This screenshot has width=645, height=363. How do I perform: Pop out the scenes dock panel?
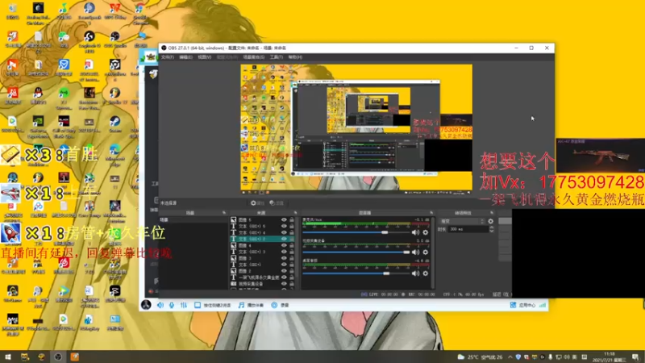(x=224, y=213)
